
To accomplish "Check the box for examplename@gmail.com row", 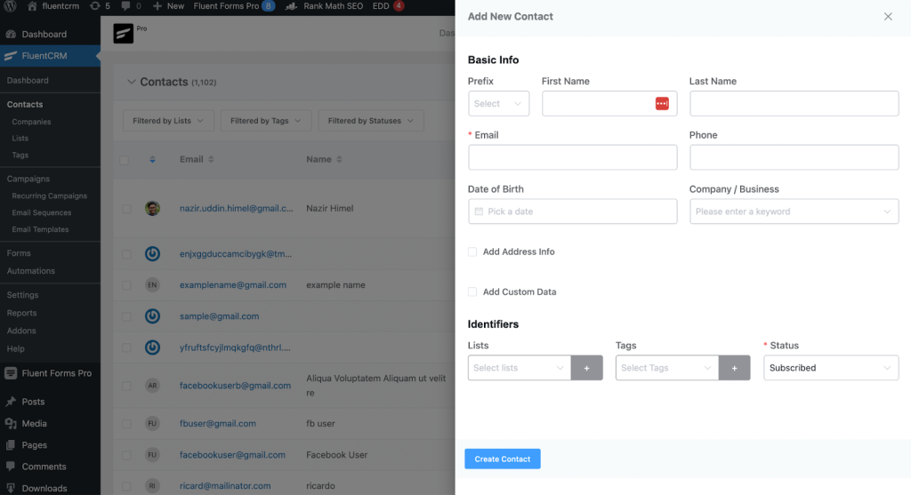I will [126, 285].
